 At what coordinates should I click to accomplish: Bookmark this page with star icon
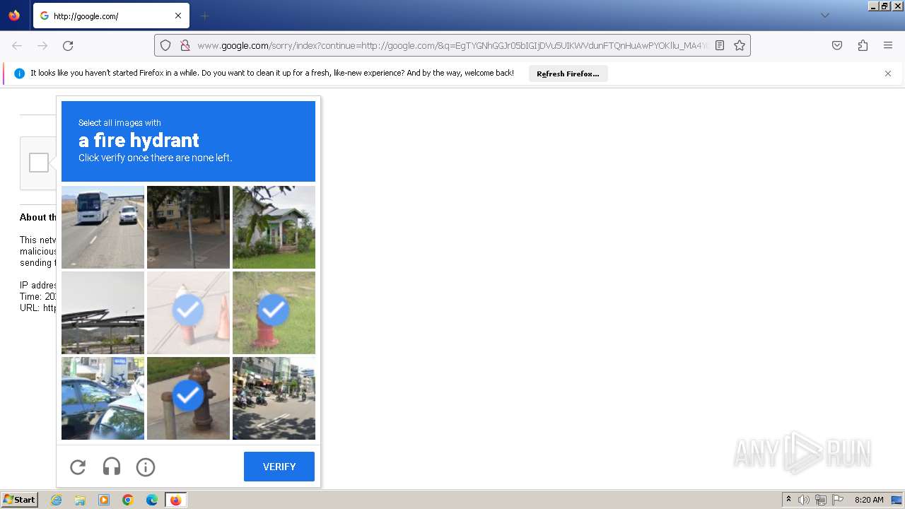(740, 45)
